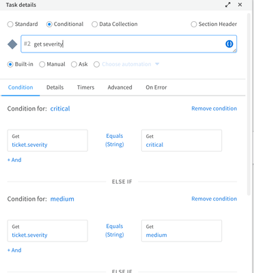This screenshot has width=254, height=273.
Task: Select the Choose automation radio button
Action: pos(96,64)
